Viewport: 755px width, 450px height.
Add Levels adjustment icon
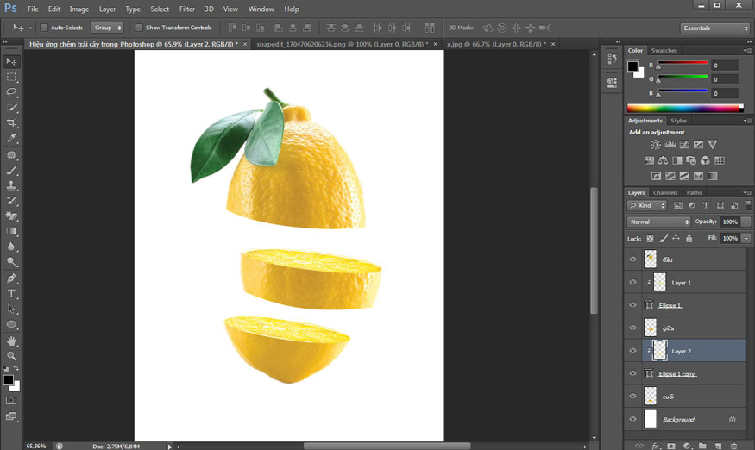(x=670, y=144)
